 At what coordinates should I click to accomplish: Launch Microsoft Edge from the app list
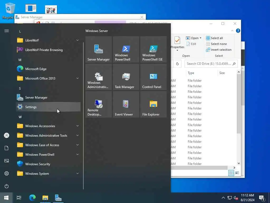[48, 69]
